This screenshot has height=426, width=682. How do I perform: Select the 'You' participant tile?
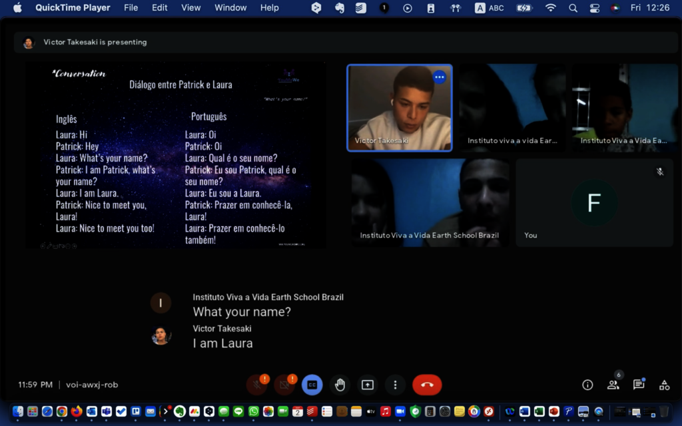[594, 202]
